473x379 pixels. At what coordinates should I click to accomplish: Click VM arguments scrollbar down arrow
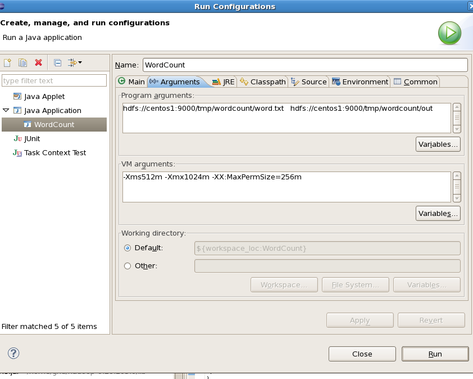(457, 198)
